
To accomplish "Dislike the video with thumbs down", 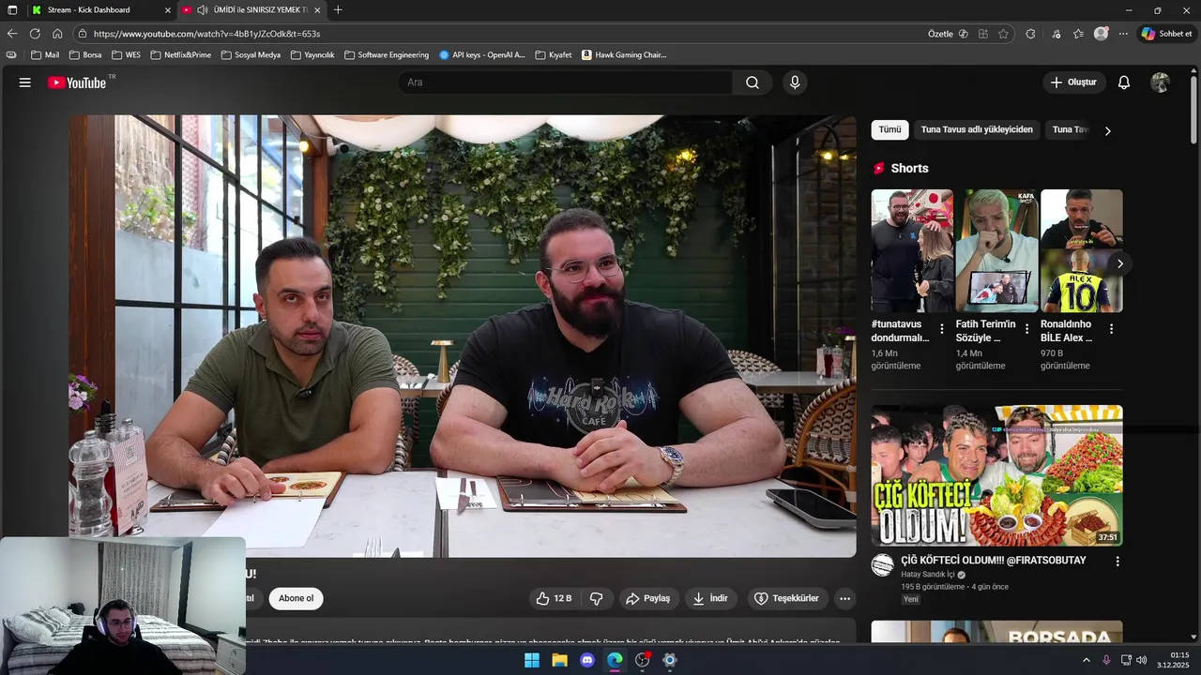I will pos(596,598).
